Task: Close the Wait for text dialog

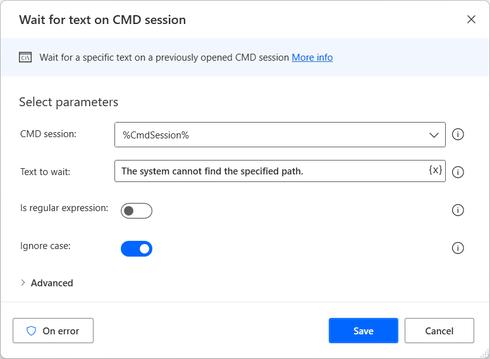Action: click(471, 20)
